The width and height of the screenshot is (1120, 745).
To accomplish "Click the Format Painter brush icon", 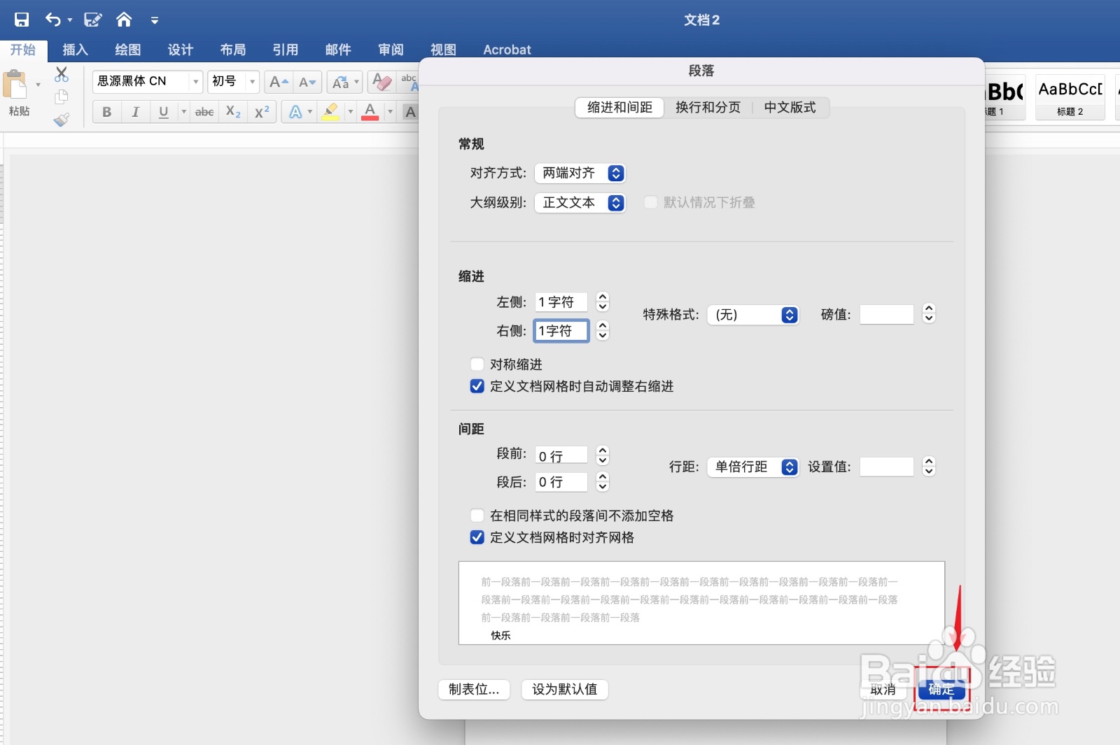I will coord(62,120).
